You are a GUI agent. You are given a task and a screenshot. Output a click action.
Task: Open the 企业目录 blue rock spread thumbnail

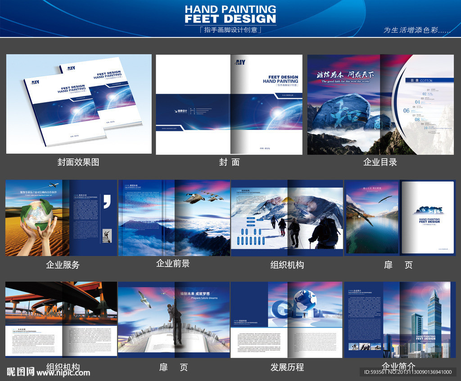click(380, 104)
